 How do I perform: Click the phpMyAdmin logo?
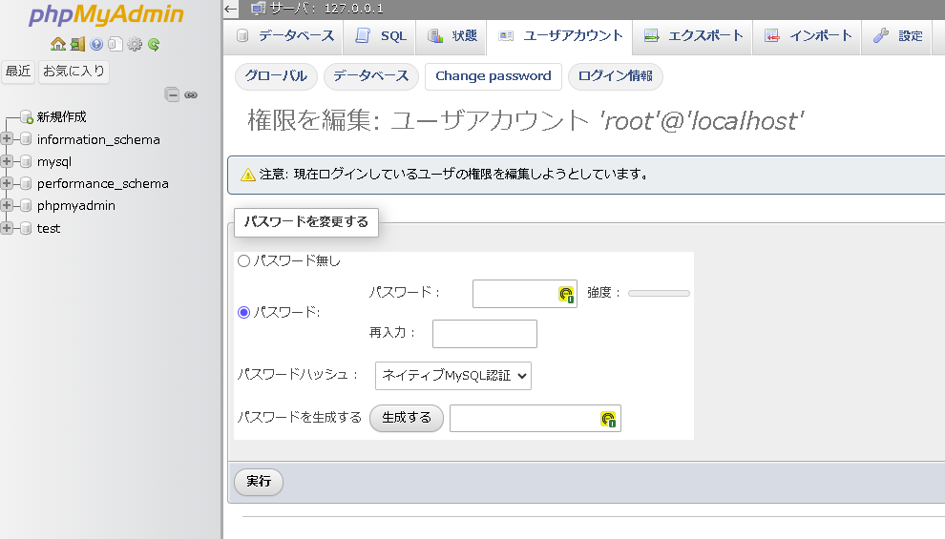(106, 14)
